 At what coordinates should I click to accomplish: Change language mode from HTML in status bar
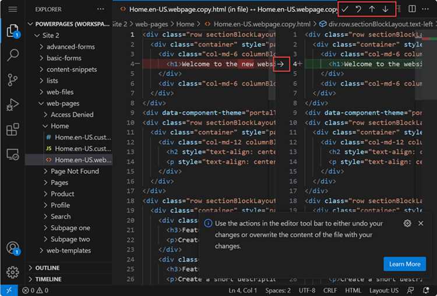tap(353, 290)
